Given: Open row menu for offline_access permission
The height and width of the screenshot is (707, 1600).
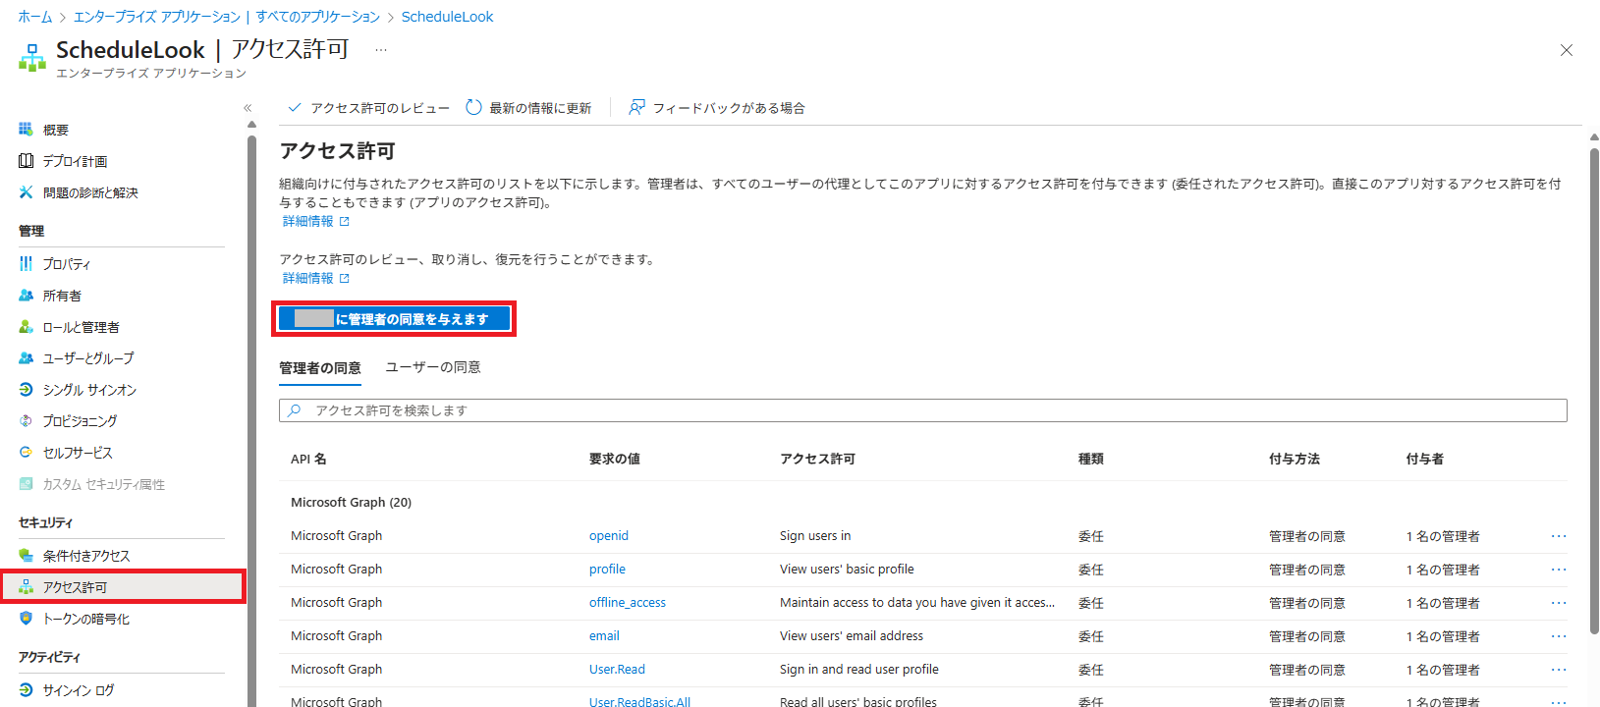Looking at the screenshot, I should pyautogui.click(x=1559, y=603).
